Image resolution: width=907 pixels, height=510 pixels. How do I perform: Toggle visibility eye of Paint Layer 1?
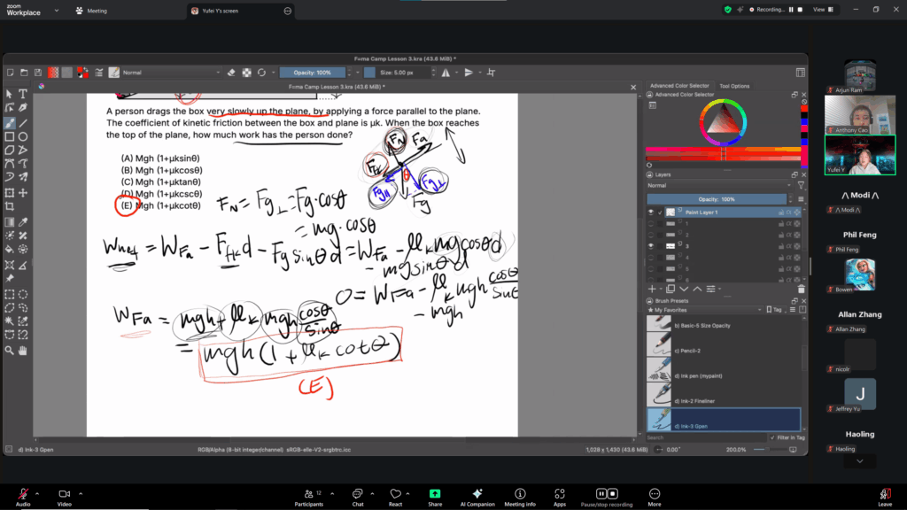[x=651, y=212]
